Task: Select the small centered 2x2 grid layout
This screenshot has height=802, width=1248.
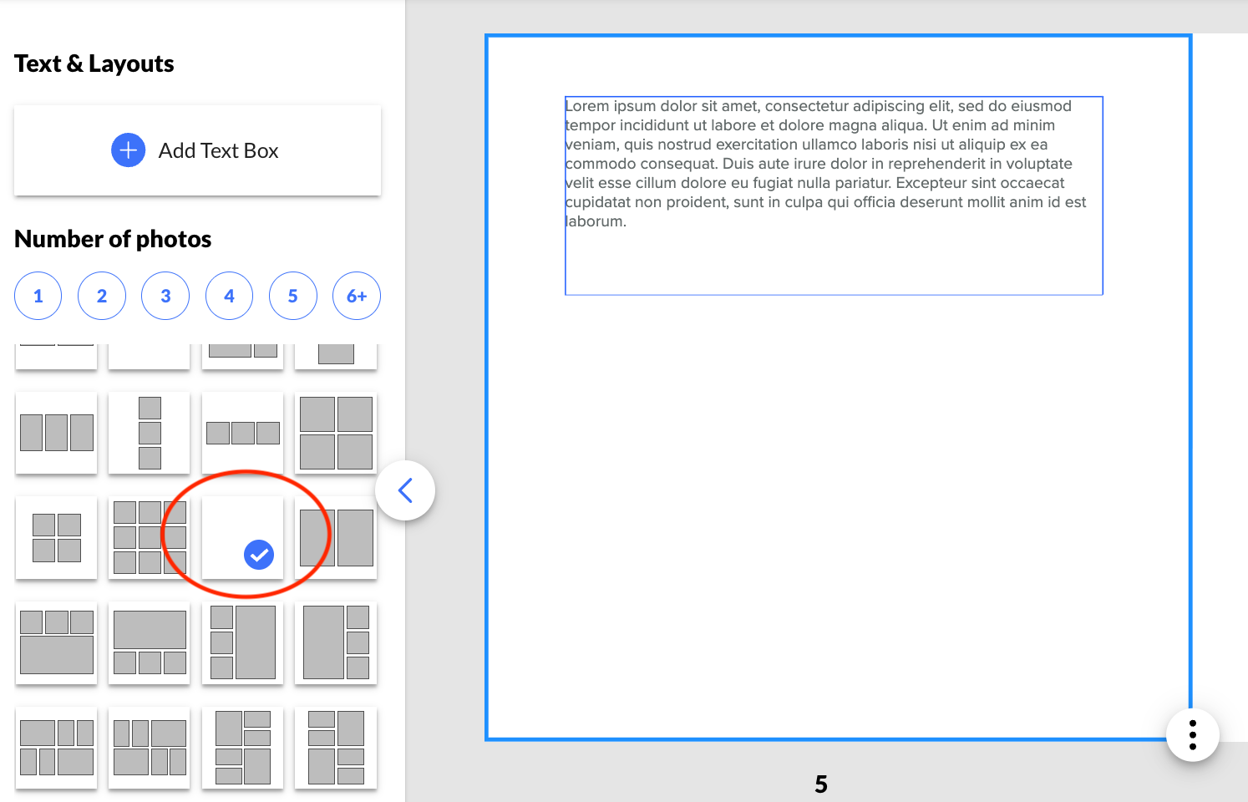Action: (56, 538)
